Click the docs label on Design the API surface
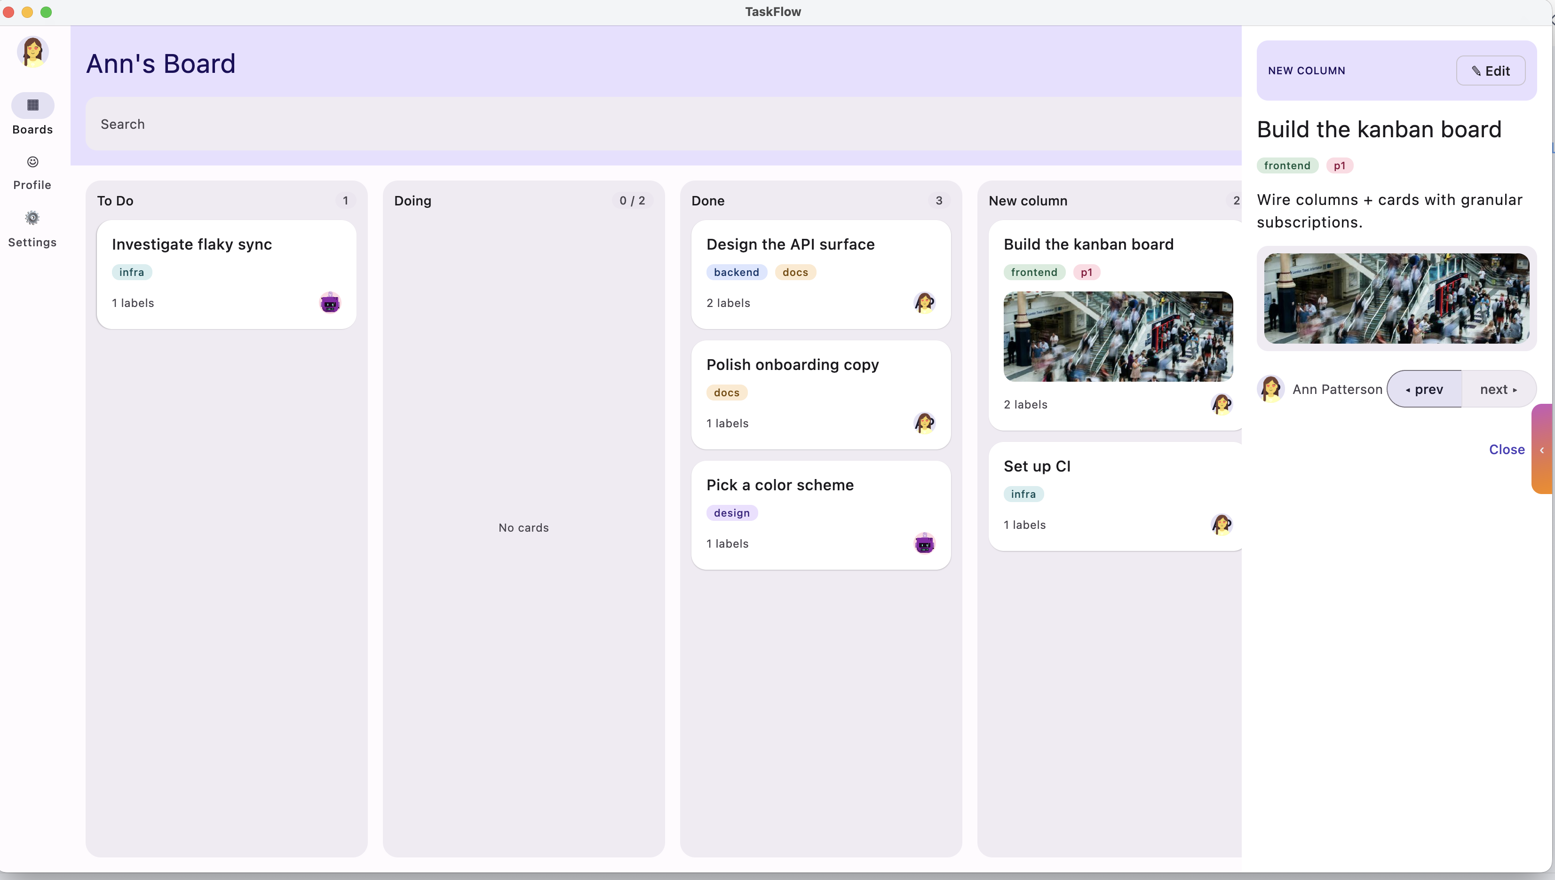 (795, 272)
